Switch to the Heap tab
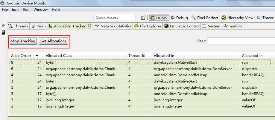The width and height of the screenshot is (275, 120). pos(39,26)
